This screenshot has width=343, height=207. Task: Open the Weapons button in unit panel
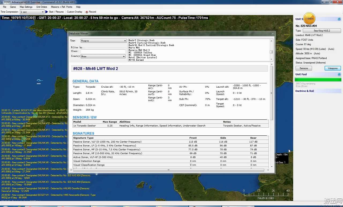pyautogui.click(x=333, y=68)
